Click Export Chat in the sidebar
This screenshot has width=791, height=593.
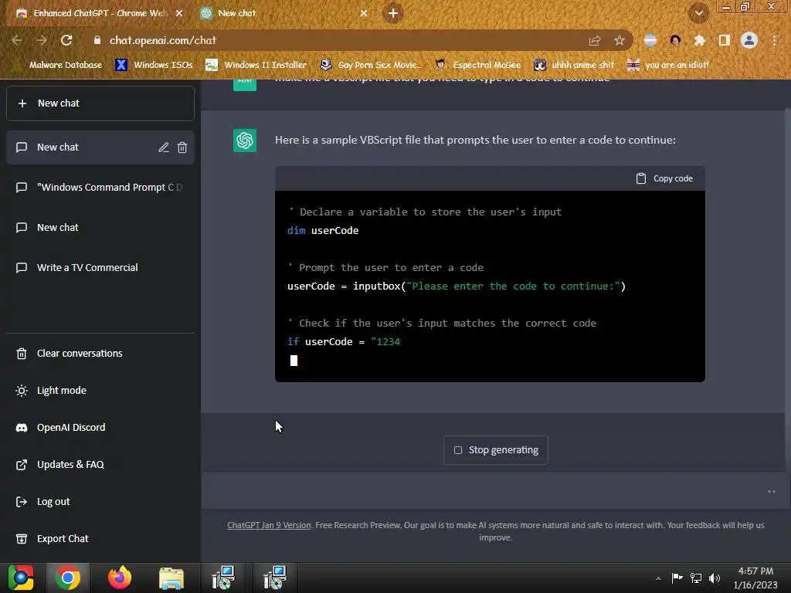click(x=100, y=538)
